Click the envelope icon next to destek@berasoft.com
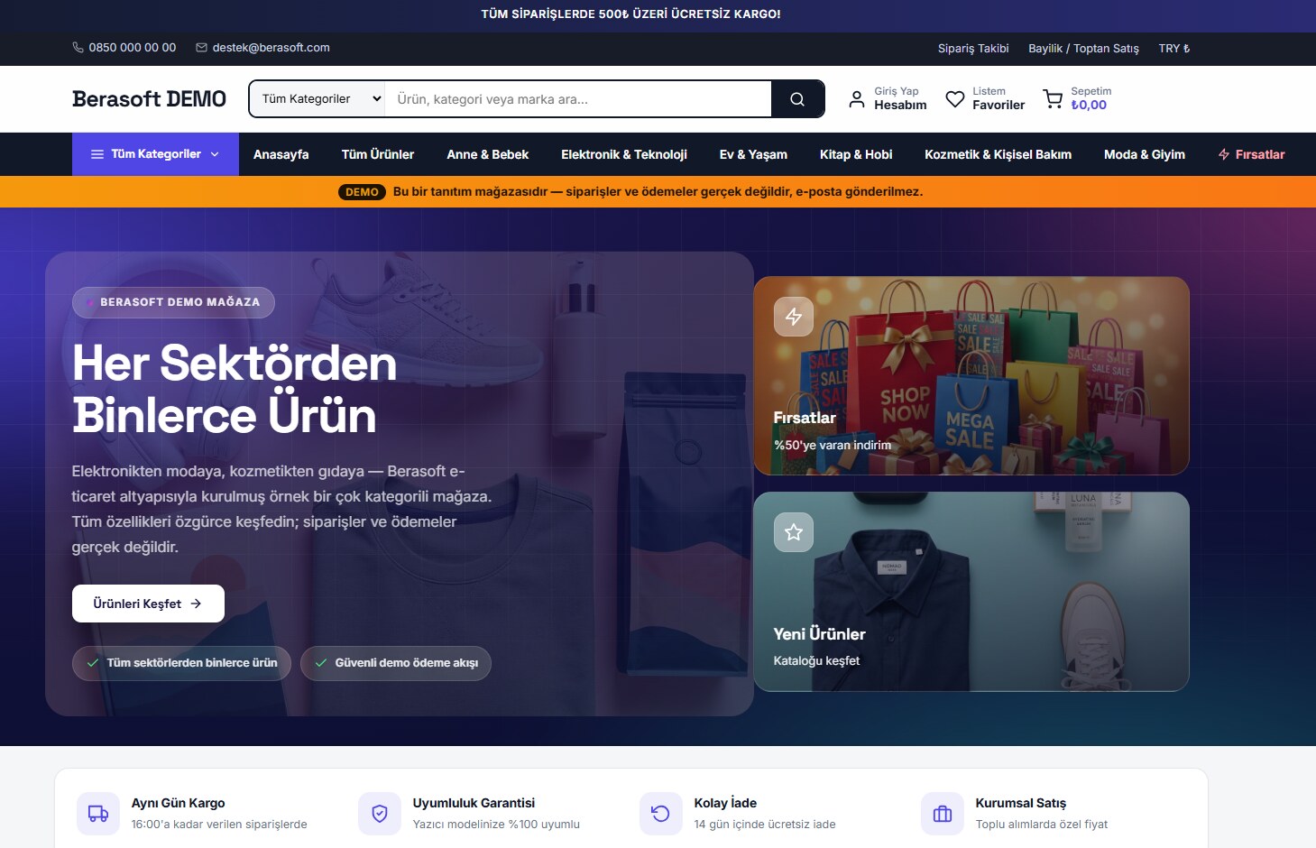The image size is (1316, 848). [x=201, y=48]
